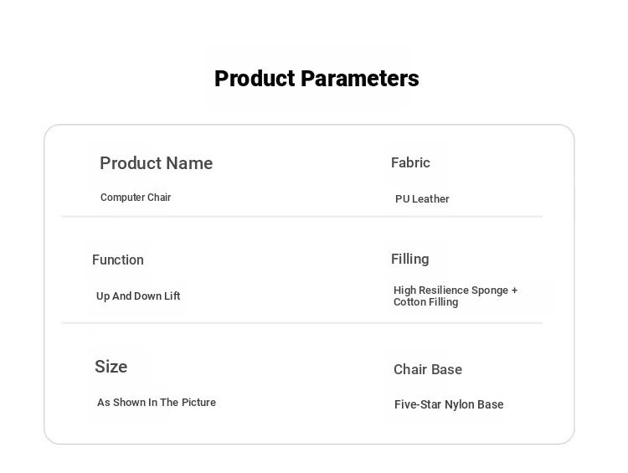The image size is (628, 473).
Task: Select the Fabric heading
Action: pyautogui.click(x=410, y=162)
